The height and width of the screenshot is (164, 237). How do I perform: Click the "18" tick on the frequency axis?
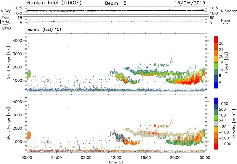tap(20, 18)
